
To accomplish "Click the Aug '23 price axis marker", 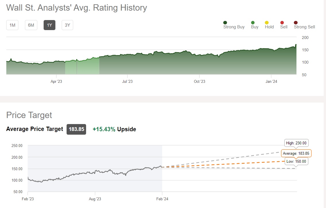I will (x=95, y=199).
